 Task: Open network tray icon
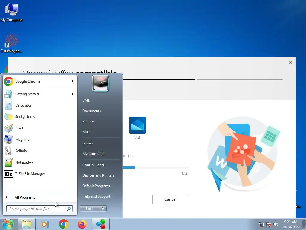coord(261,224)
